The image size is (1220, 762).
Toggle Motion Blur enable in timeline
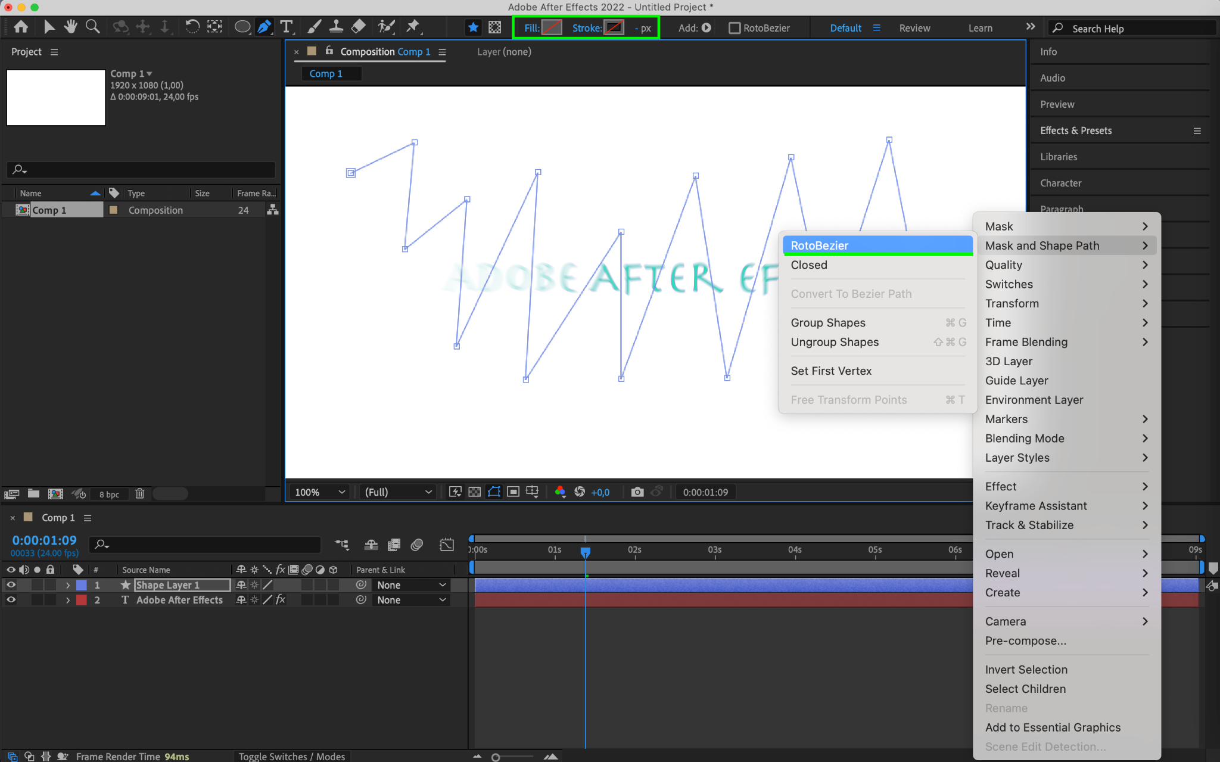[416, 545]
